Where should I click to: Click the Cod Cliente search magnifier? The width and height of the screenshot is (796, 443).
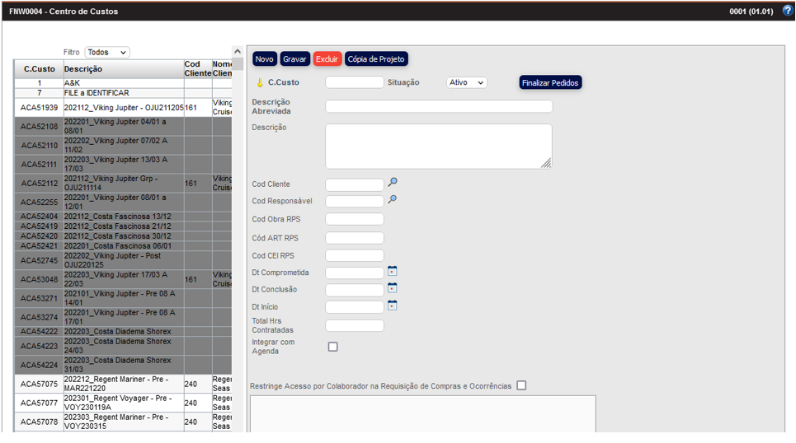pos(393,183)
